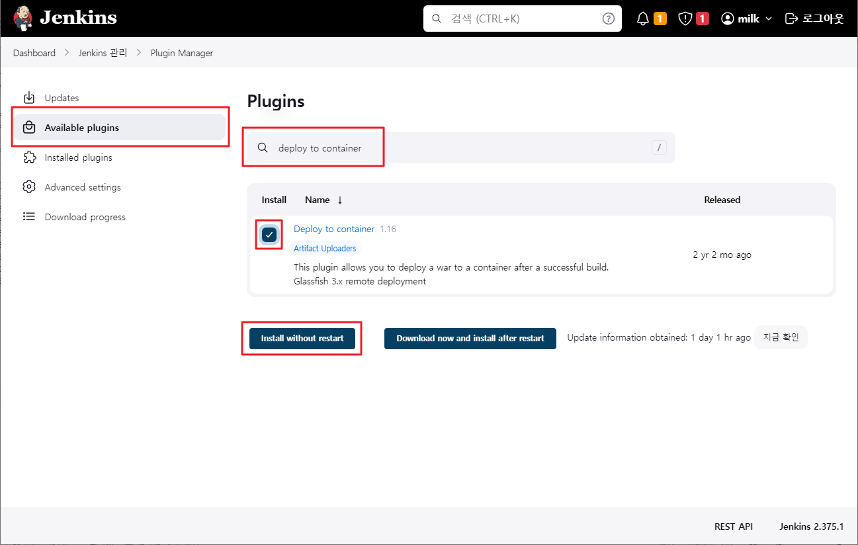Click the slash shortcut hint in filter
858x545 pixels.
tap(659, 148)
